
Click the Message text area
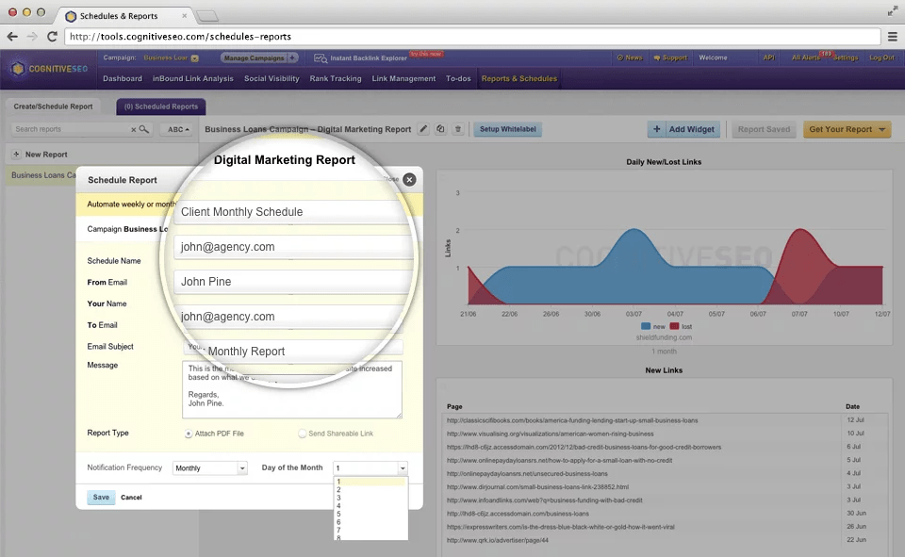[292, 389]
